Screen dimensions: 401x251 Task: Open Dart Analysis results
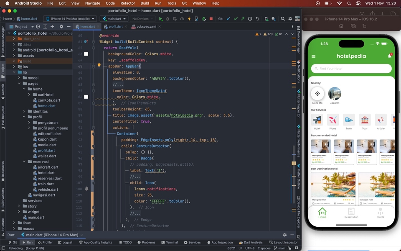pos(251,242)
